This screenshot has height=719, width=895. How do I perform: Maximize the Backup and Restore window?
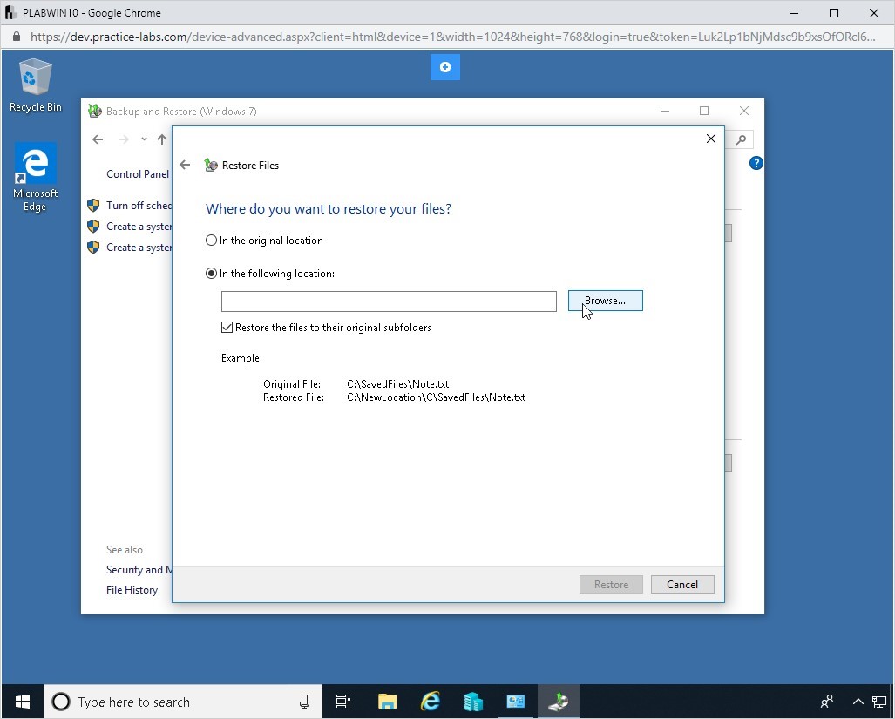tap(704, 111)
